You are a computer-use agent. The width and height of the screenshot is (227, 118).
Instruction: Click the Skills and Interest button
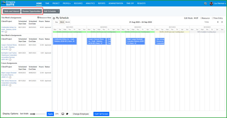click(12, 11)
